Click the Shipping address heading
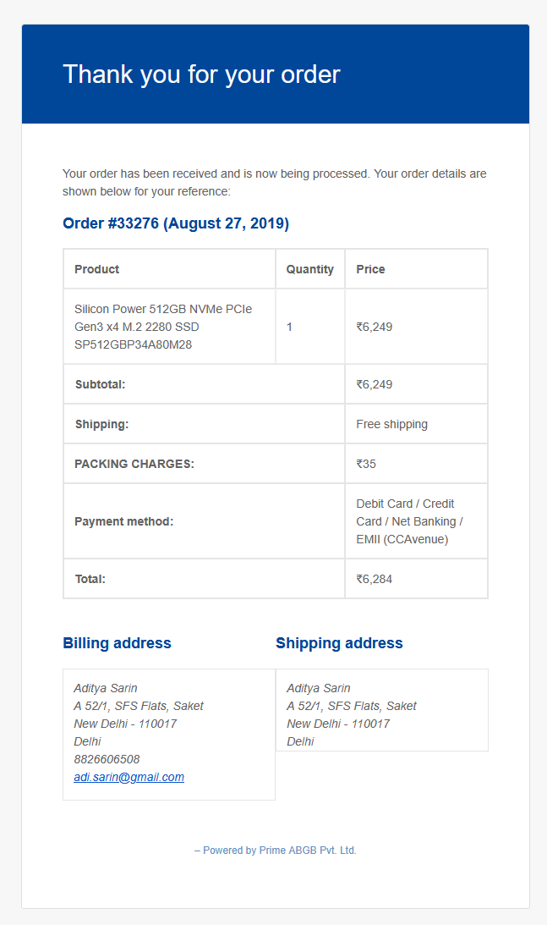Image resolution: width=547 pixels, height=925 pixels. 339,643
